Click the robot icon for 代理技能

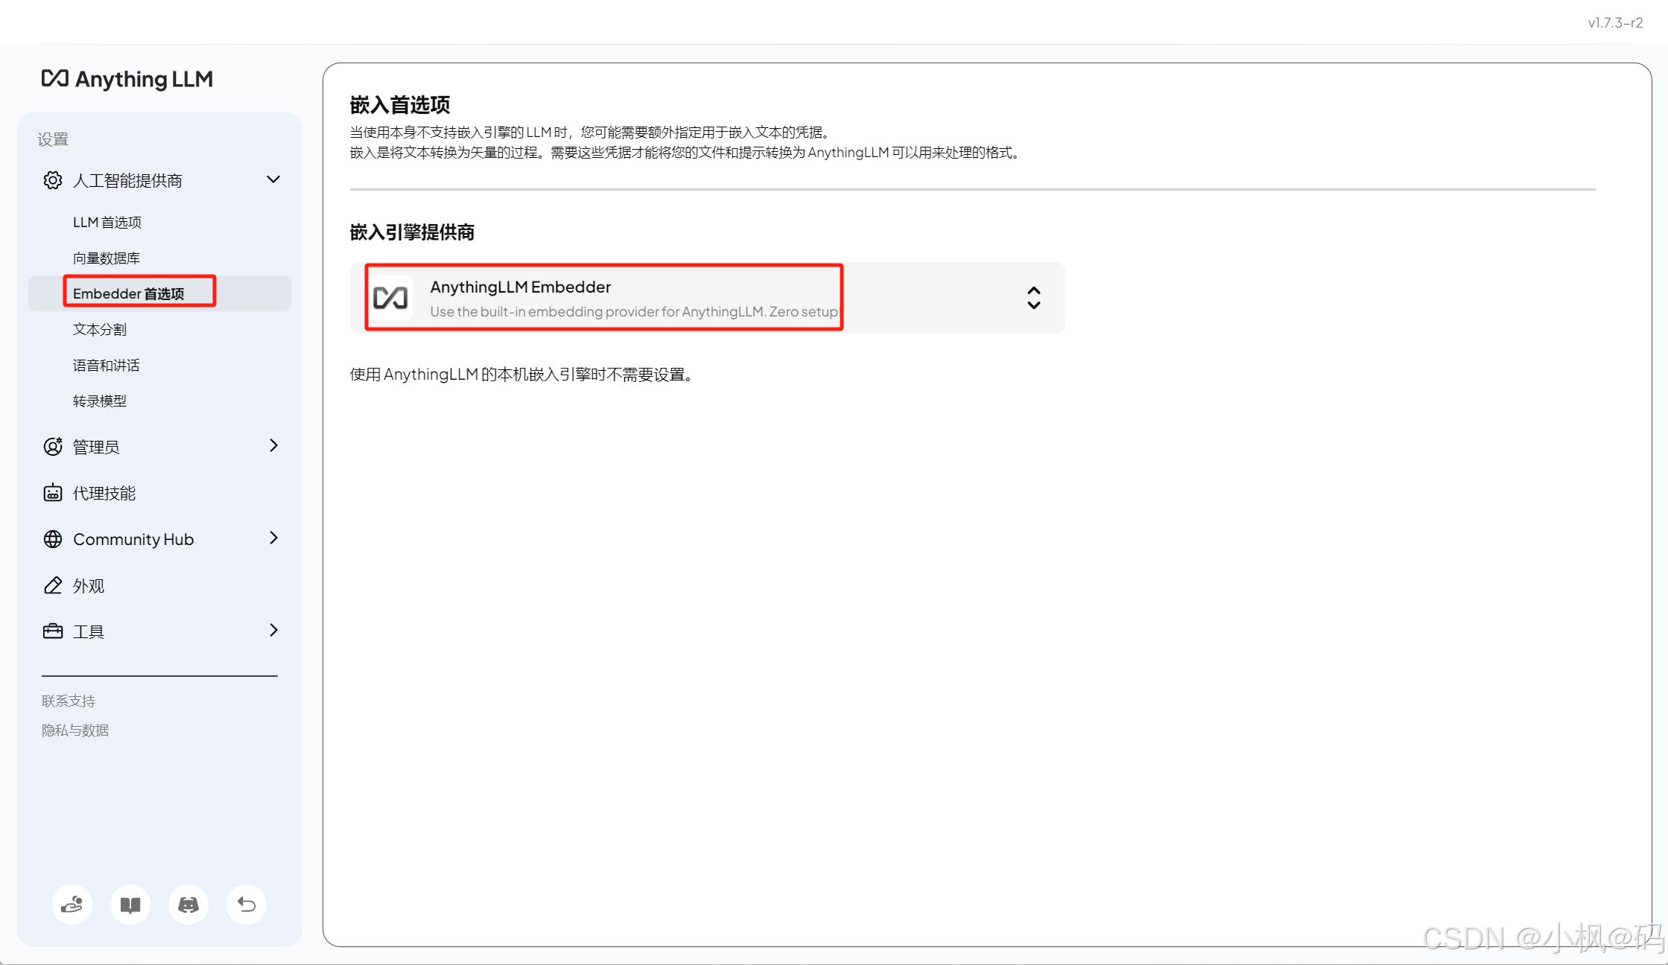click(x=53, y=493)
